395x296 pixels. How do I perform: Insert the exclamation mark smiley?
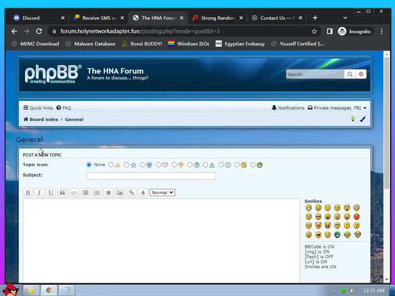tap(347, 226)
